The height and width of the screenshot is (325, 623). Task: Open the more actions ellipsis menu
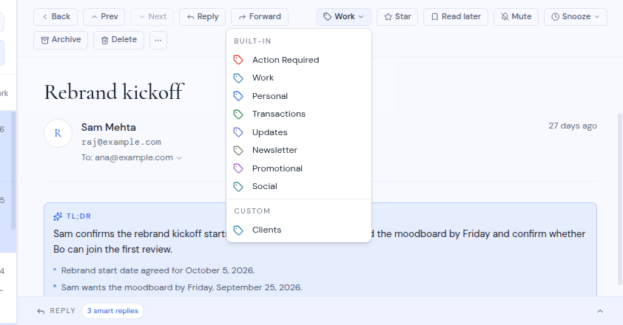tap(158, 40)
